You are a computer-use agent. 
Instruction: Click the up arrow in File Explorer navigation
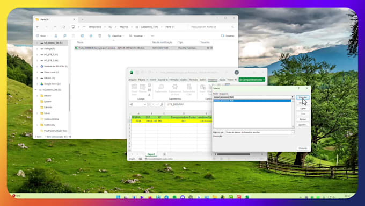coord(55,27)
